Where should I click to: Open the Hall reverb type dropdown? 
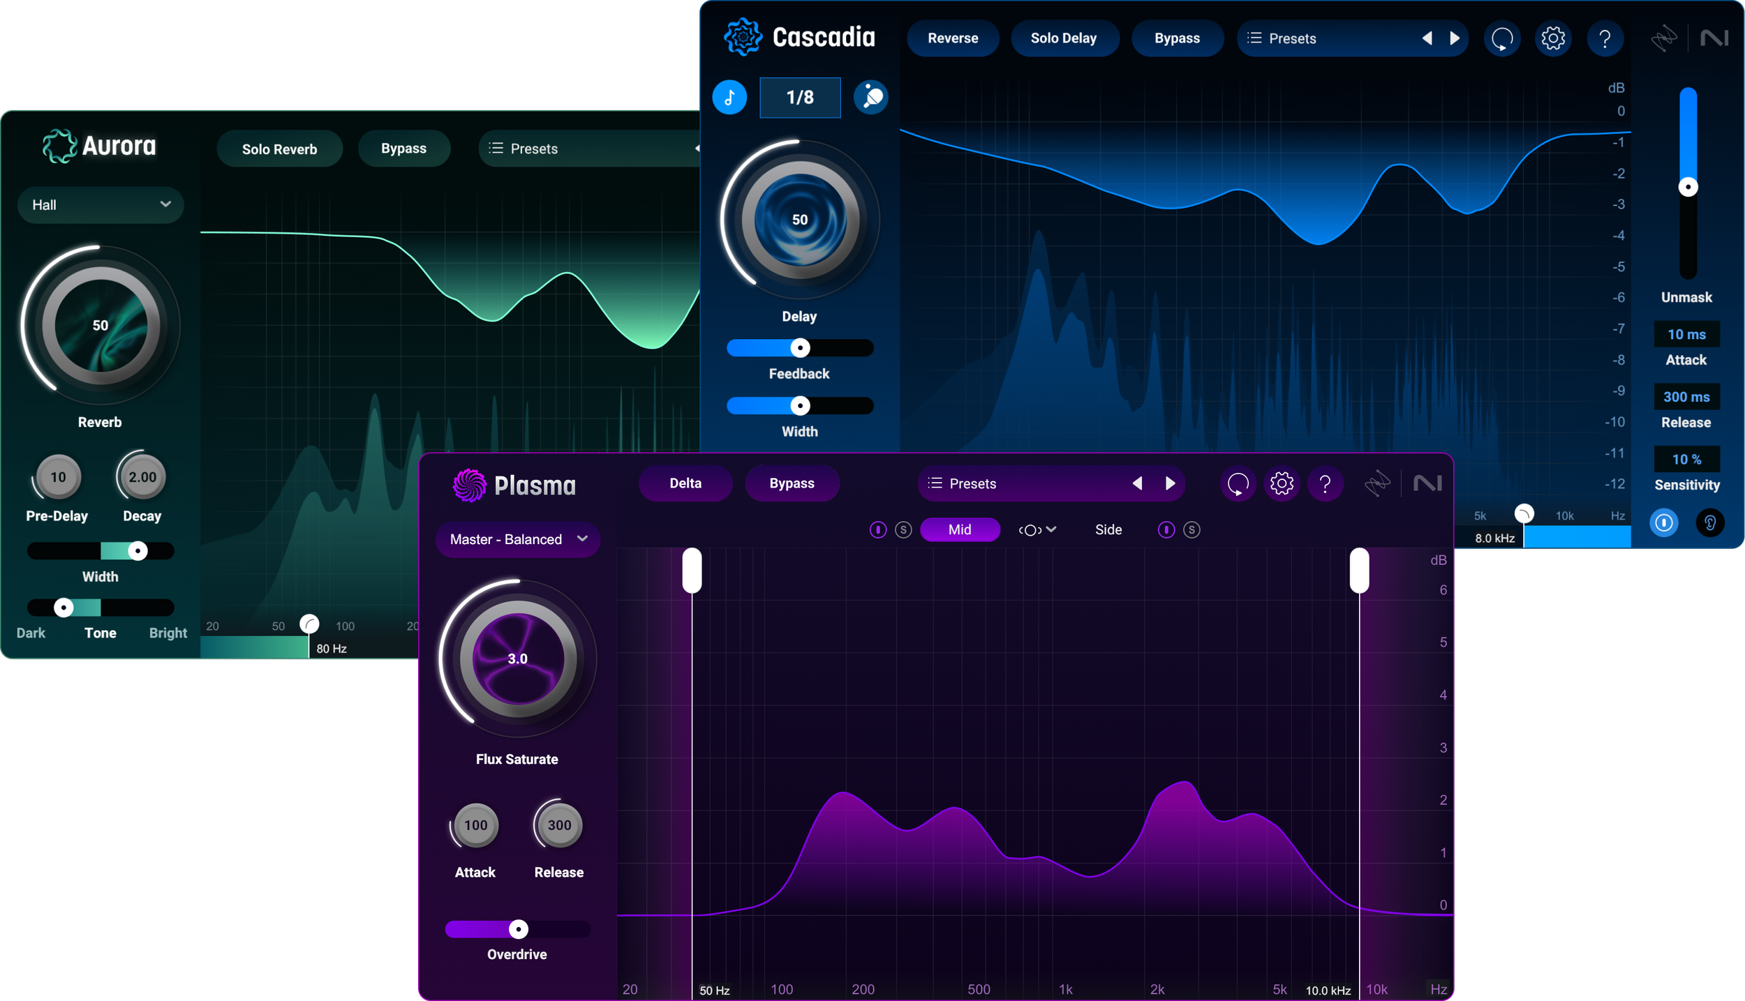click(x=101, y=205)
